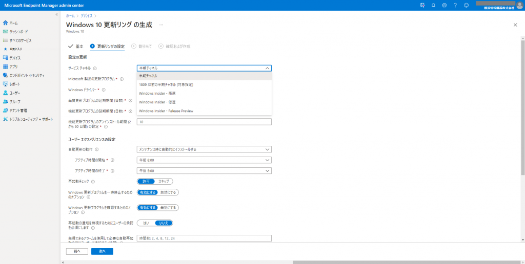Go to 確認および作成 step tab
525x264 pixels.
pos(174,46)
